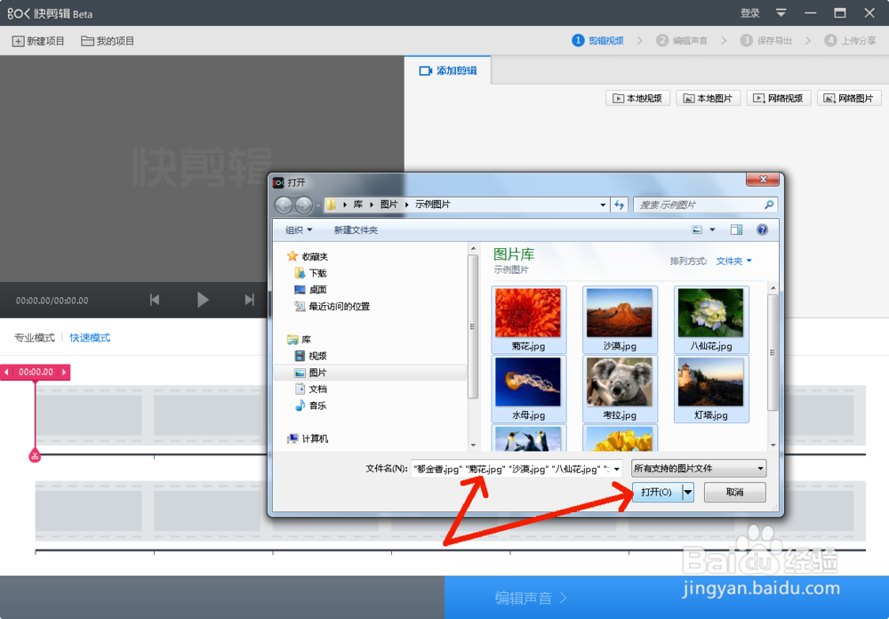The width and height of the screenshot is (889, 619).
Task: Play the preview video
Action: pos(203,300)
